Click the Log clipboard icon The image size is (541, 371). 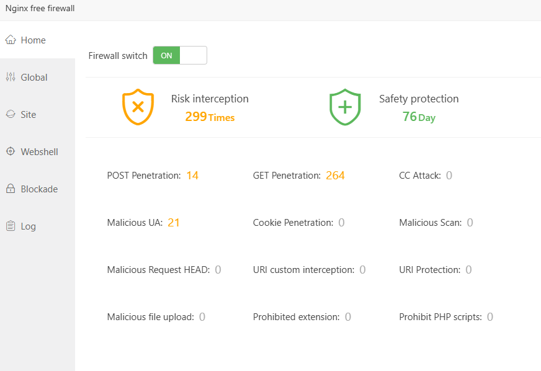pos(10,226)
